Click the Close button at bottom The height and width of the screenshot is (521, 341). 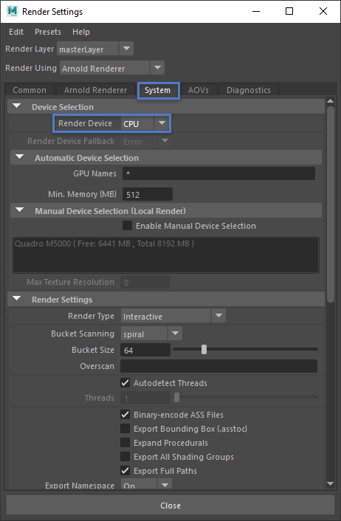[x=170, y=506]
